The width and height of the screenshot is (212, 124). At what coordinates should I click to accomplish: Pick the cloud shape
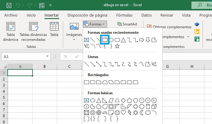(x=148, y=113)
